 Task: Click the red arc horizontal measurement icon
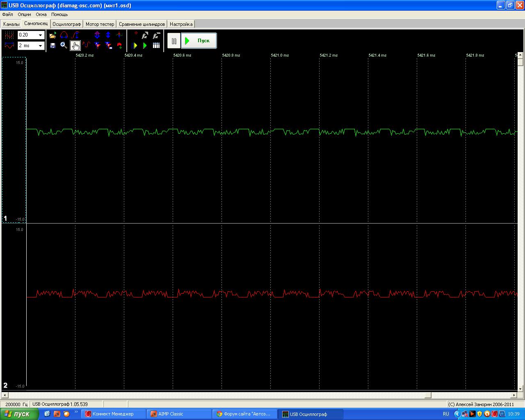(64, 35)
